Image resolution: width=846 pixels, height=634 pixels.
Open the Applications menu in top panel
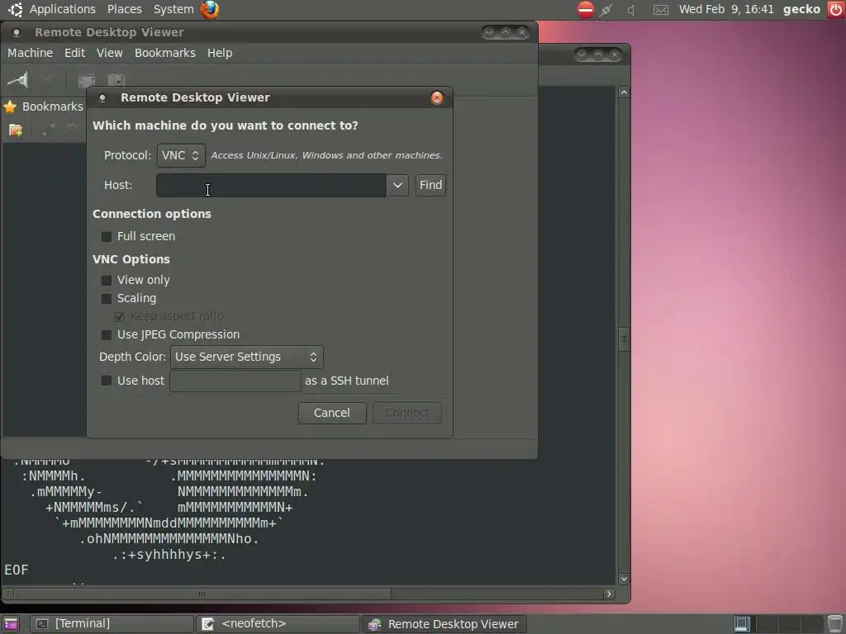pos(63,9)
